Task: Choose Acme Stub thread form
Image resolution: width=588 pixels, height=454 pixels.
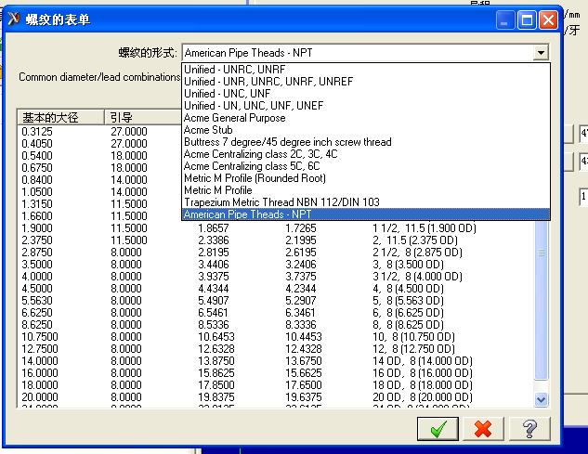Action: tap(366, 130)
